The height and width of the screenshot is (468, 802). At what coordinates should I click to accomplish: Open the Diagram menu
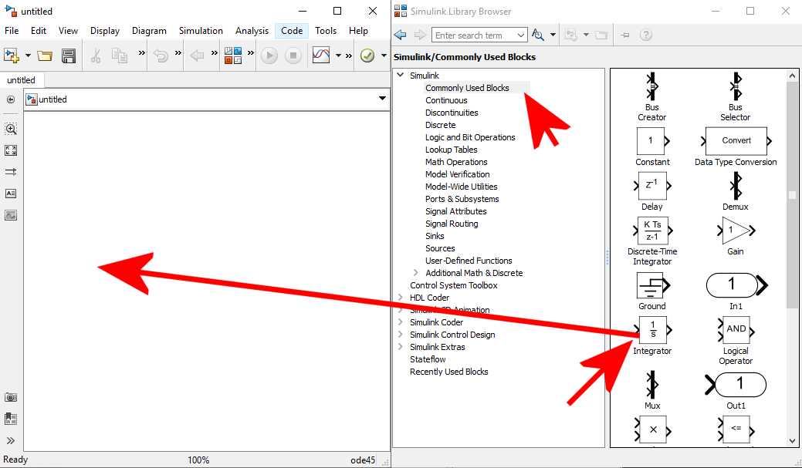pos(149,31)
